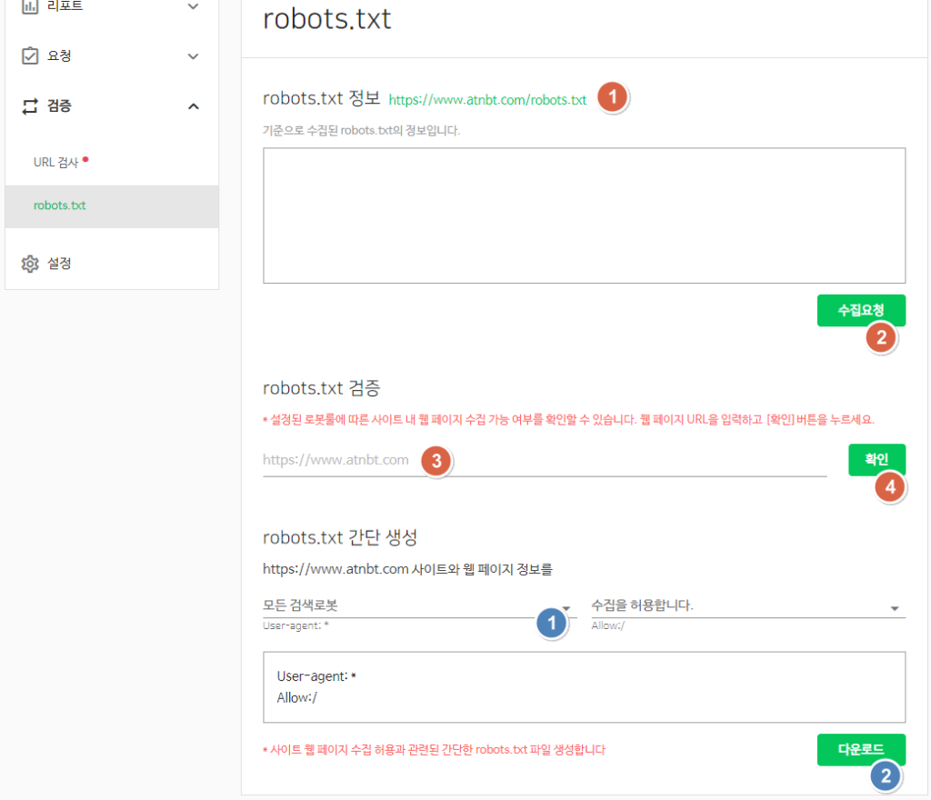
Task: Open the 설정 sidebar menu
Action: (112, 264)
